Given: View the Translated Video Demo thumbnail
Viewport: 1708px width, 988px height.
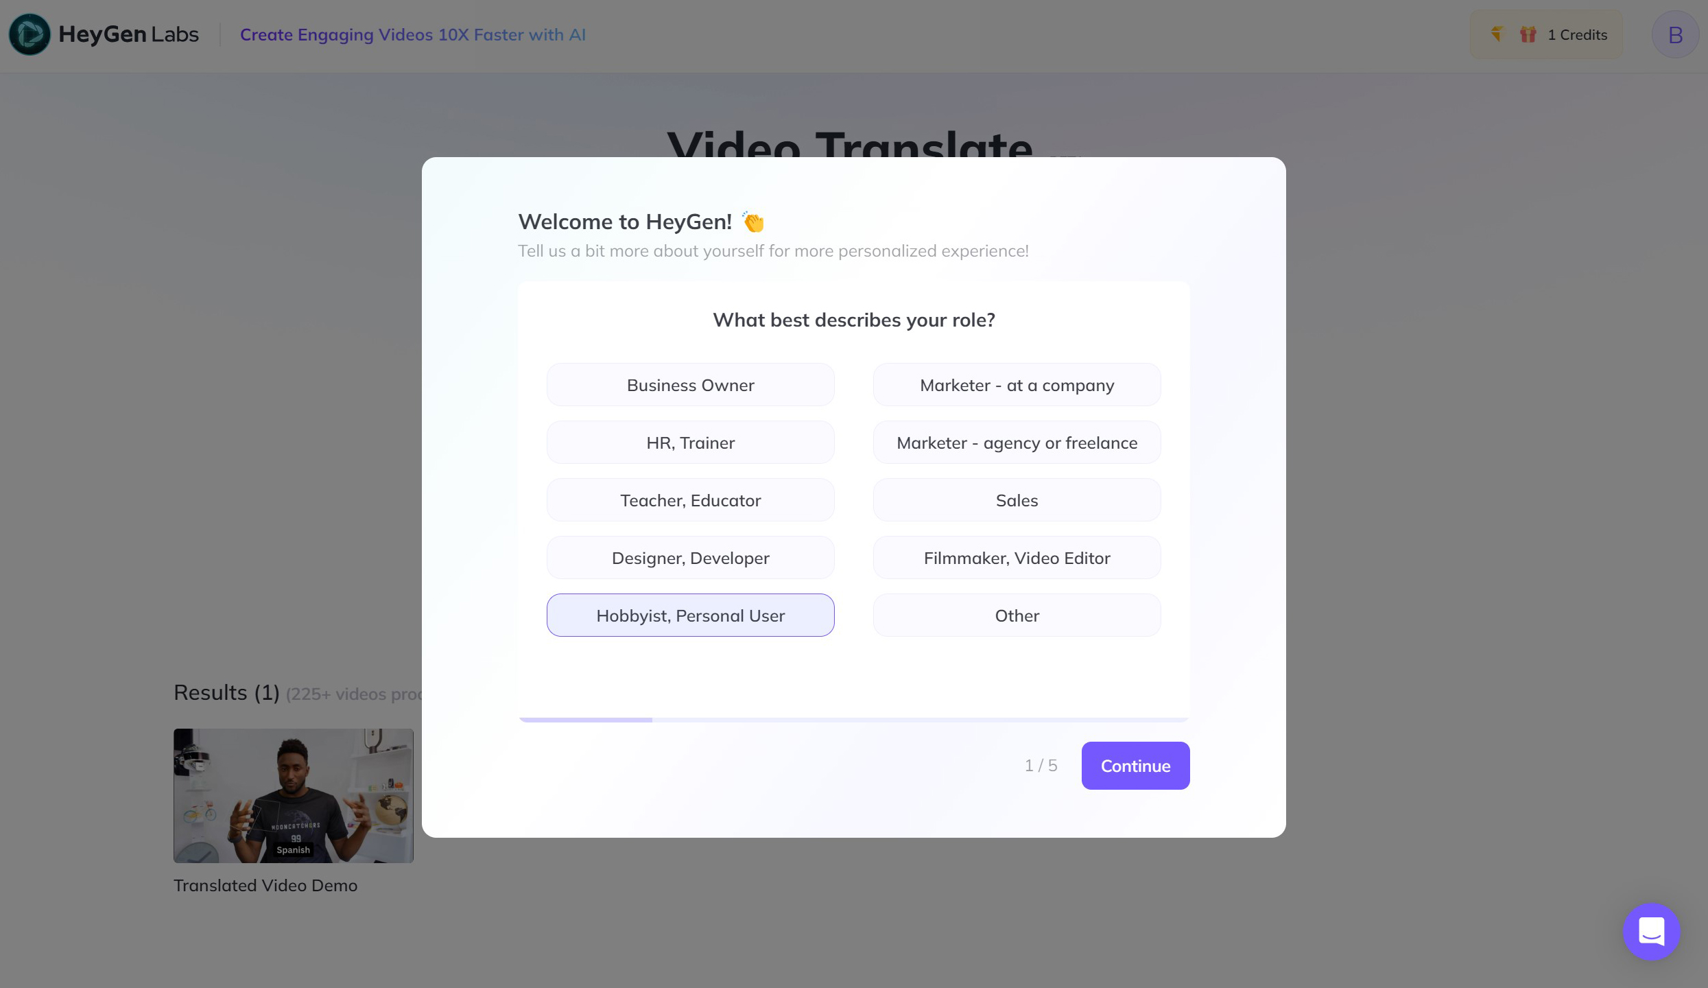Looking at the screenshot, I should point(293,795).
